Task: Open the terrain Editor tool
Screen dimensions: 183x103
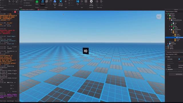Action: point(37,2)
